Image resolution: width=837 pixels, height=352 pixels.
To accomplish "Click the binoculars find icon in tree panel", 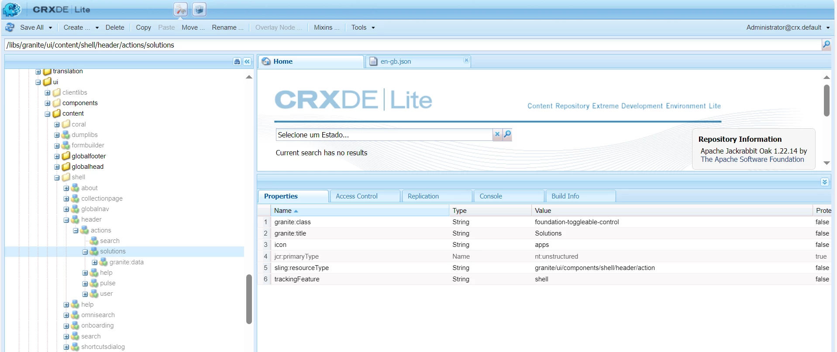I will [x=237, y=62].
